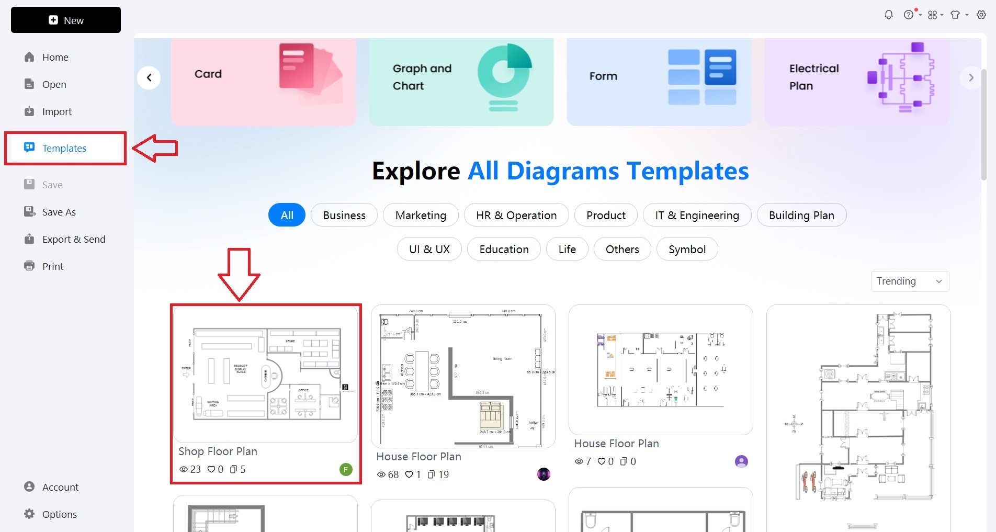Select the UI & UX filter
996x532 pixels.
[x=429, y=249]
